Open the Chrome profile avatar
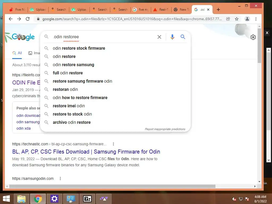 click(247, 19)
